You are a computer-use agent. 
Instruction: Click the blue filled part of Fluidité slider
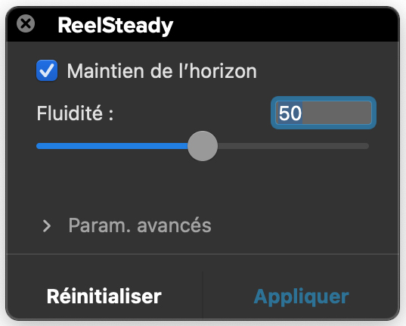[x=112, y=146]
